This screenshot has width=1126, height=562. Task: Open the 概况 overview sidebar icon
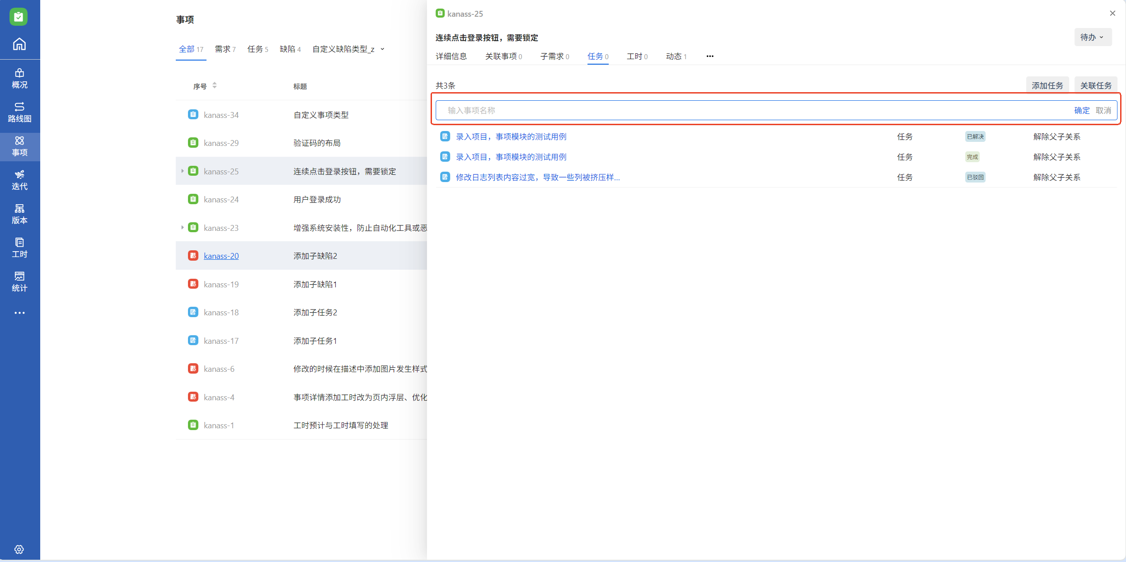click(19, 78)
